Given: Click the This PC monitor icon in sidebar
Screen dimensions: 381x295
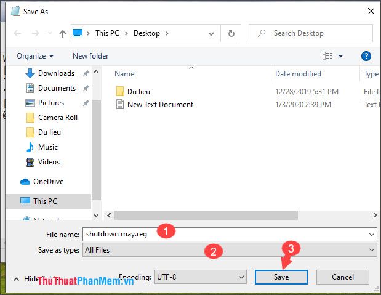Looking at the screenshot, I should coord(25,201).
